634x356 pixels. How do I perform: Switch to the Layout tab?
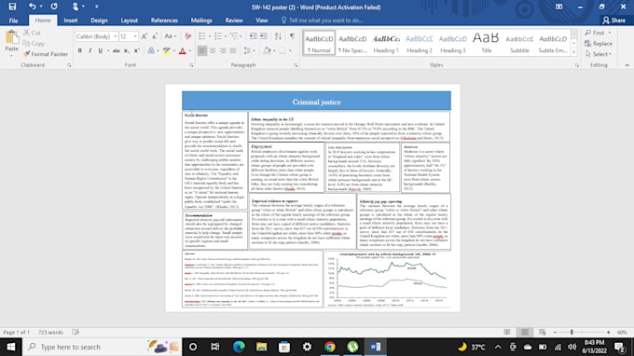tap(130, 21)
